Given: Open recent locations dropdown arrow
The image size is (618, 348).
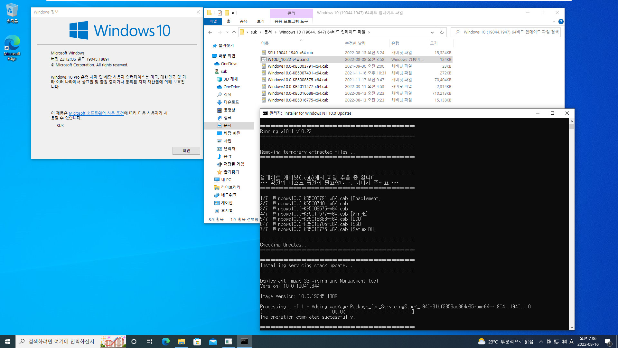Looking at the screenshot, I should [227, 32].
